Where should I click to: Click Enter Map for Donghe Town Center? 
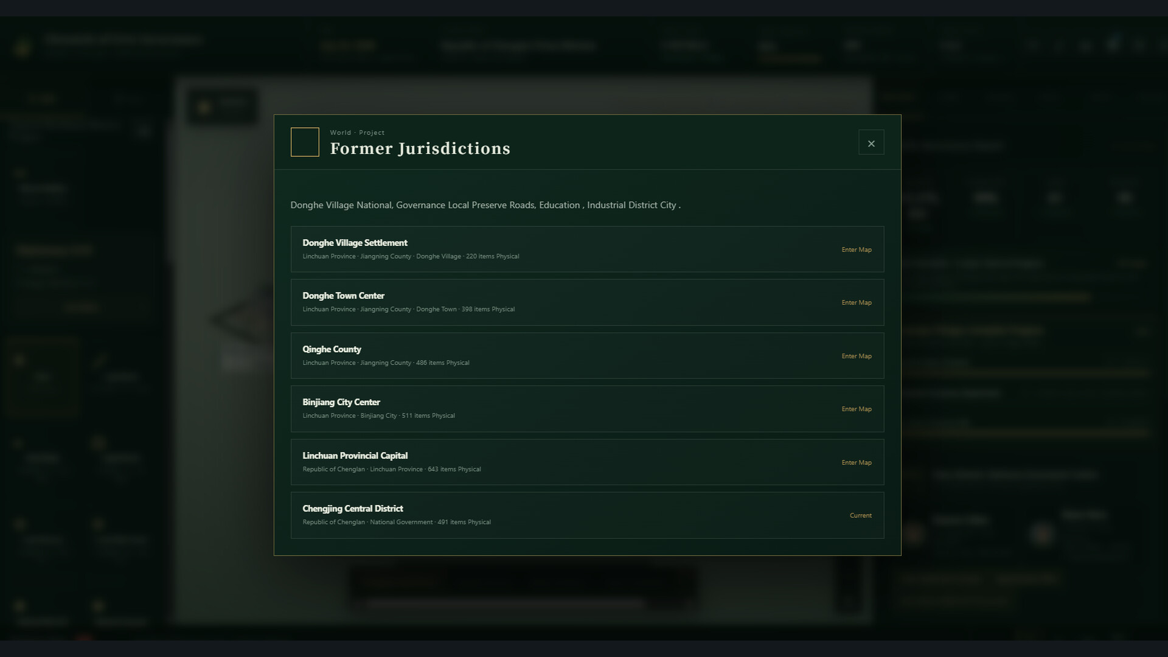coord(857,302)
